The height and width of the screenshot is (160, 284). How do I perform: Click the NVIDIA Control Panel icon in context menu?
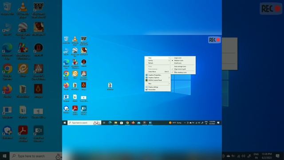[x=146, y=80]
